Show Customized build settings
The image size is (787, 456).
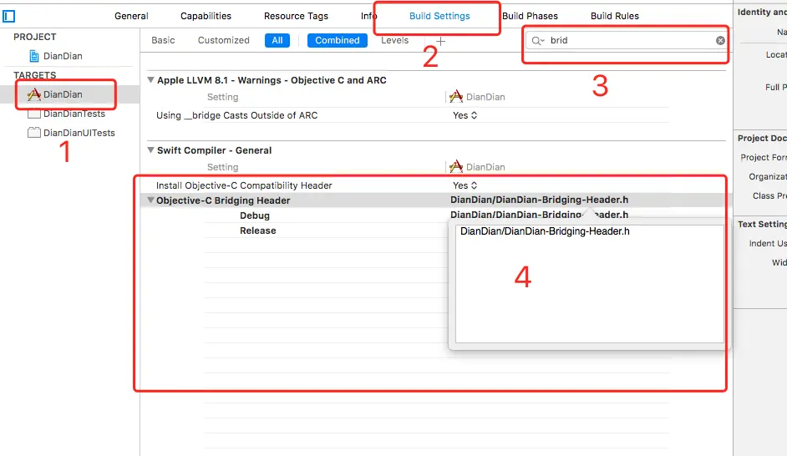[x=223, y=40]
